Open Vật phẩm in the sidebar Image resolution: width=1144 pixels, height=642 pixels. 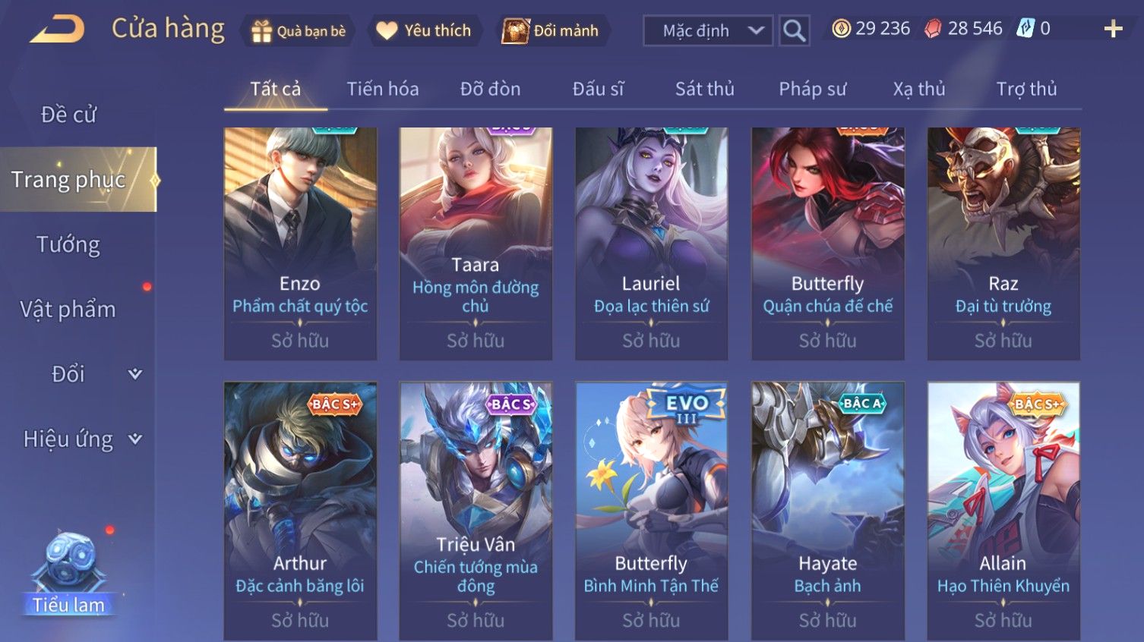tap(68, 309)
